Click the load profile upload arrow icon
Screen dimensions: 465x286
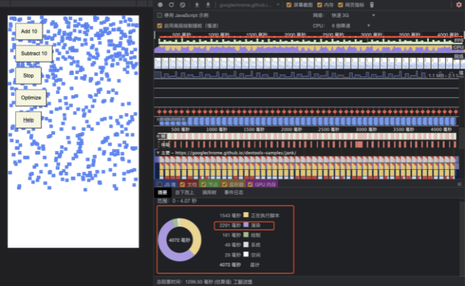coord(196,5)
